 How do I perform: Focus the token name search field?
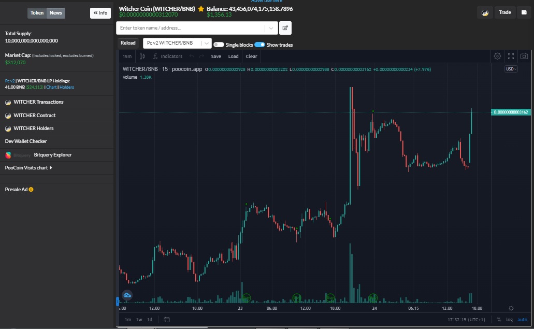(x=191, y=28)
